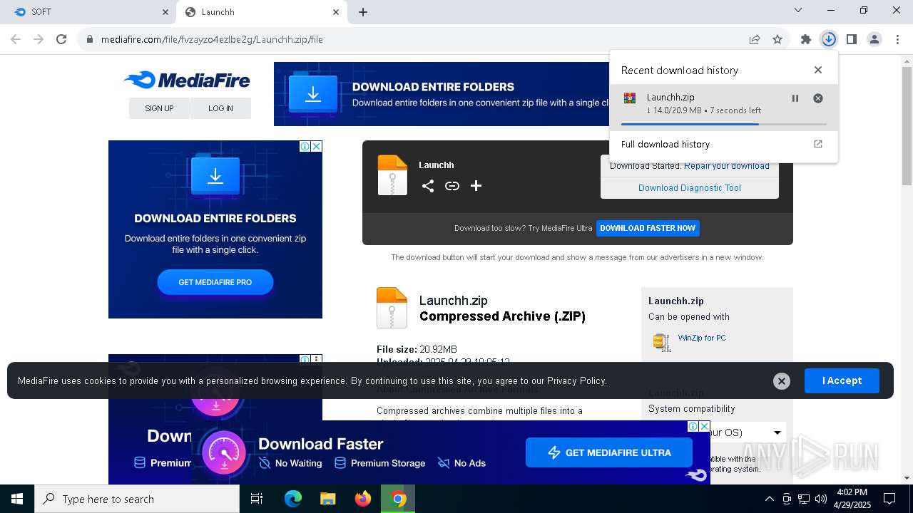The width and height of the screenshot is (913, 513).
Task: Close the left Download Entire Folders ad
Action: (x=317, y=146)
